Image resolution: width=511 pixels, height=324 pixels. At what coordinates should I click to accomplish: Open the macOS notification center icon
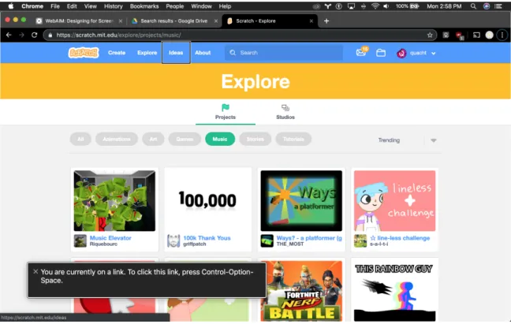(498, 6)
